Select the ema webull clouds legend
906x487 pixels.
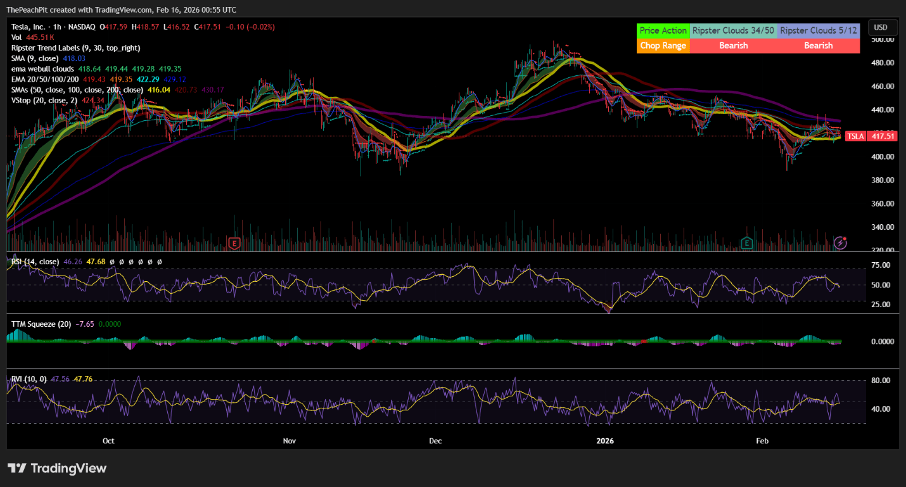click(43, 69)
